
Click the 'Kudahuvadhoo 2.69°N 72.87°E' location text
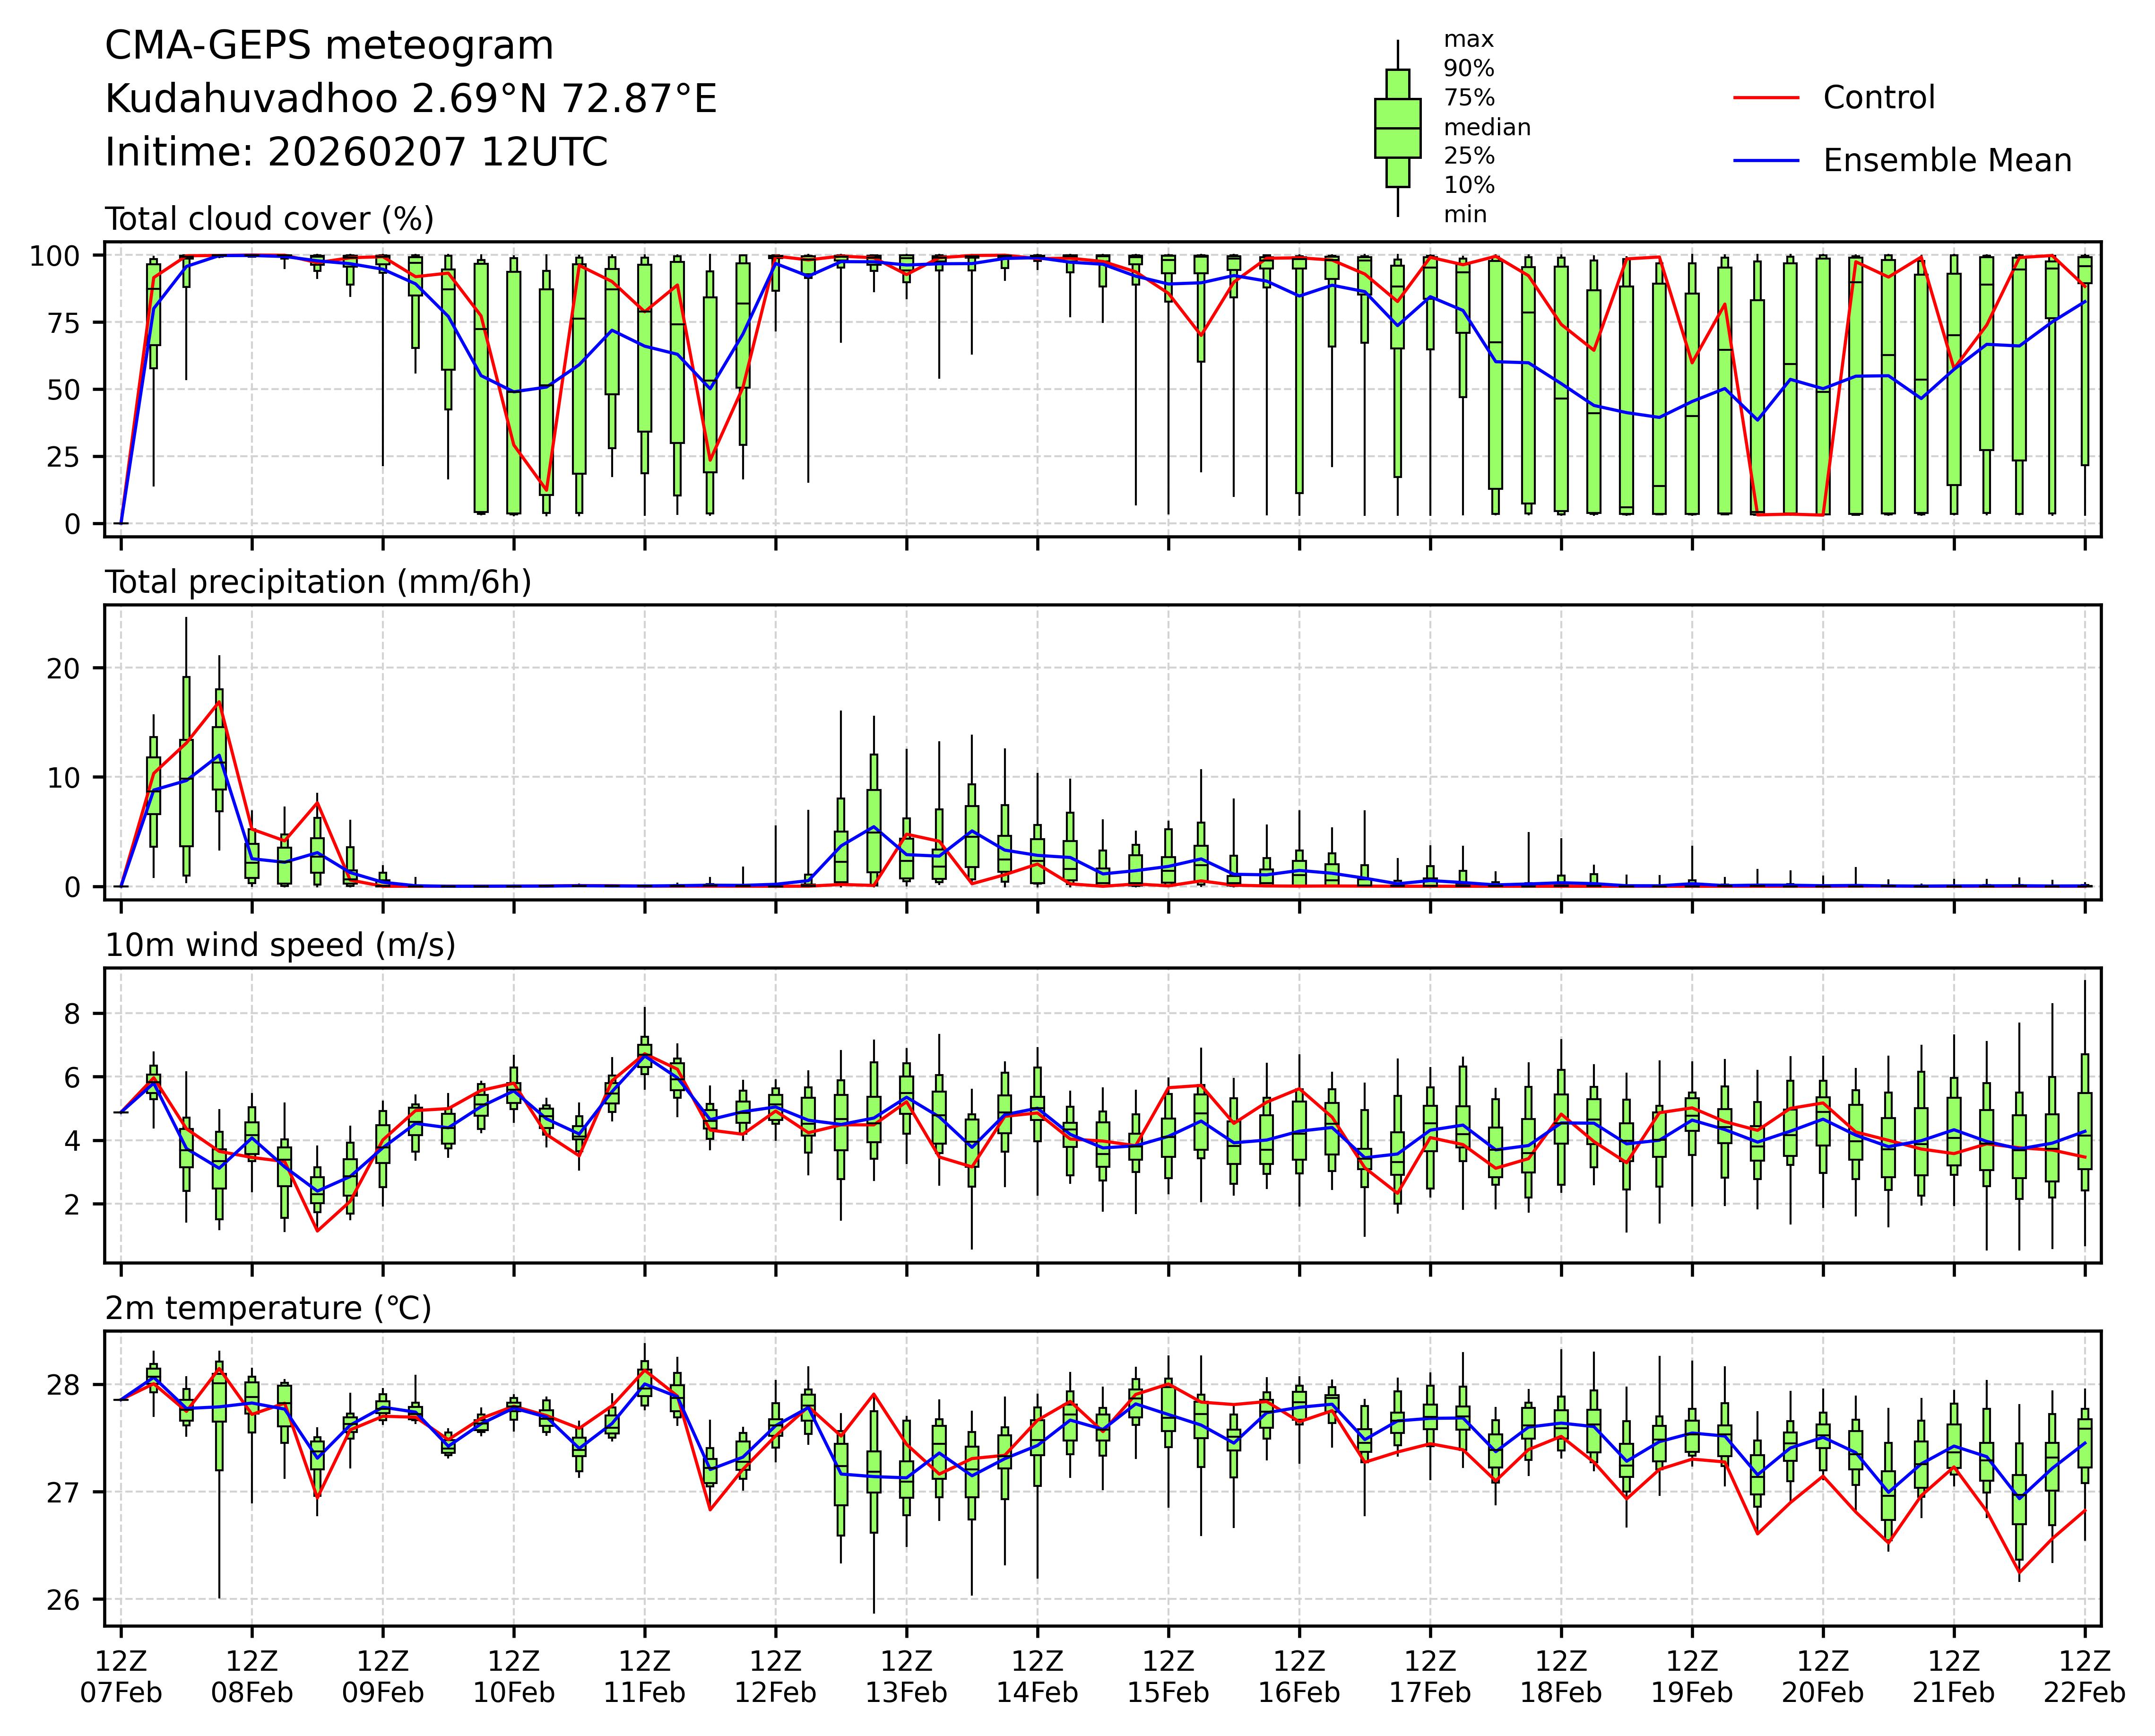(410, 99)
